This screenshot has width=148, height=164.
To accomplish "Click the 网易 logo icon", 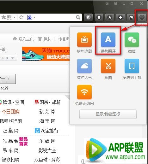I will [37, 102].
